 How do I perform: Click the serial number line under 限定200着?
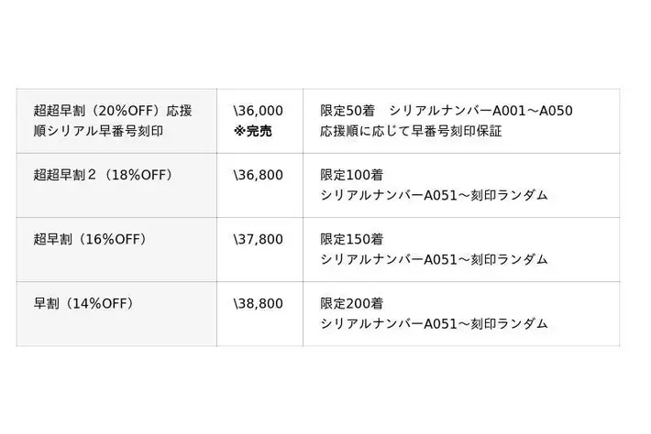pos(434,323)
